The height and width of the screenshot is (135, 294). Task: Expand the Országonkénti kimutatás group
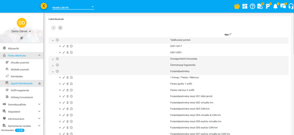coord(53,59)
